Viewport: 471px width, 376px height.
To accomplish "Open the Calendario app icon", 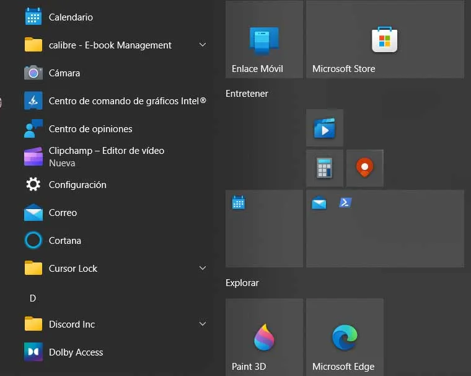I will click(x=33, y=17).
